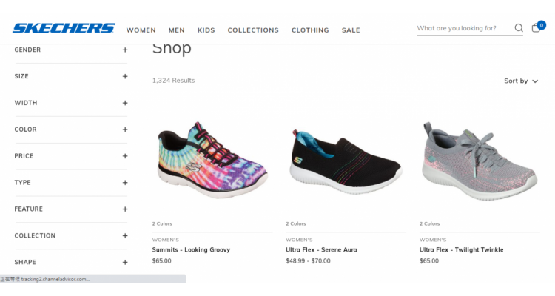
Task: Expand the COLOR filter plus icon
Action: click(x=125, y=129)
